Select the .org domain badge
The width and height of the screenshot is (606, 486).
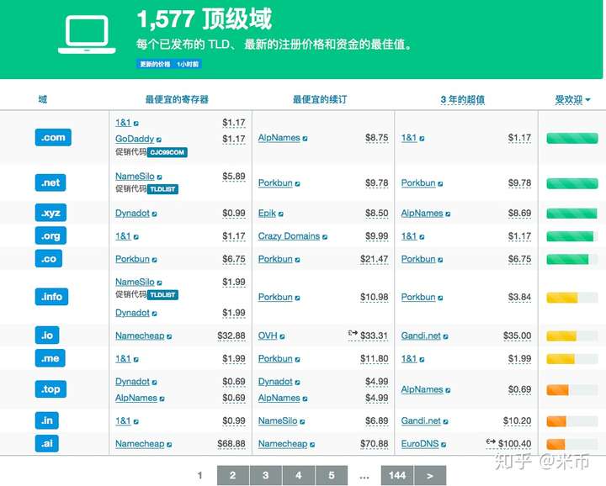click(x=50, y=236)
